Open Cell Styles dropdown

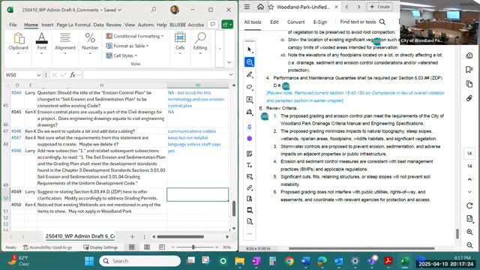(x=121, y=55)
